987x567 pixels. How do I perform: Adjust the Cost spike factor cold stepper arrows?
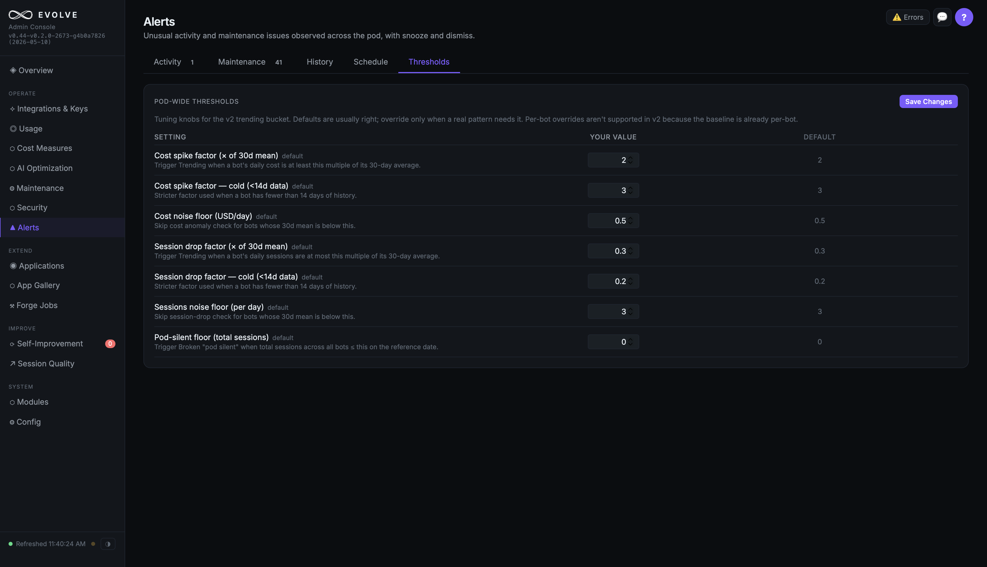coord(630,190)
